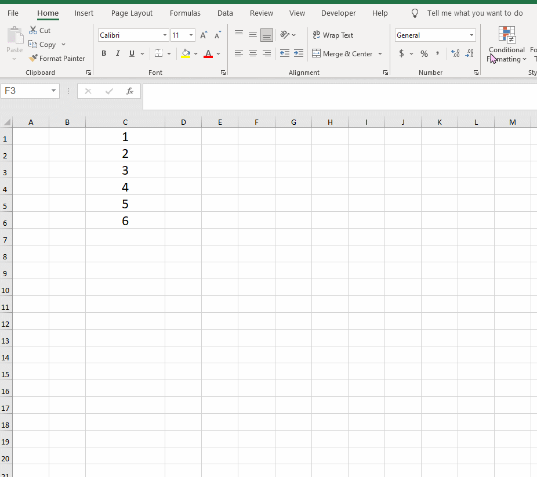Switch to the Data tab
The image size is (537, 477).
point(225,13)
